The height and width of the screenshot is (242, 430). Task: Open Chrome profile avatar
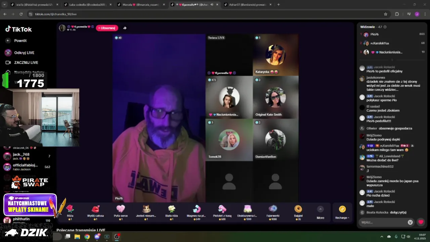click(x=417, y=14)
